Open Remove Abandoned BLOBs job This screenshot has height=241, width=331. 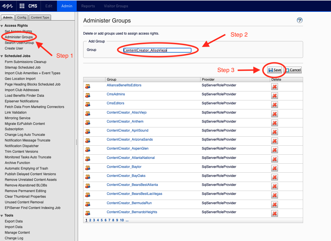pyautogui.click(x=26, y=185)
